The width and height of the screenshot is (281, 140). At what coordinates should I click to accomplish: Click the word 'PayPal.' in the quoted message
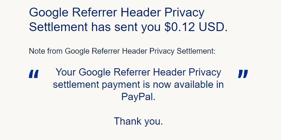point(138,97)
